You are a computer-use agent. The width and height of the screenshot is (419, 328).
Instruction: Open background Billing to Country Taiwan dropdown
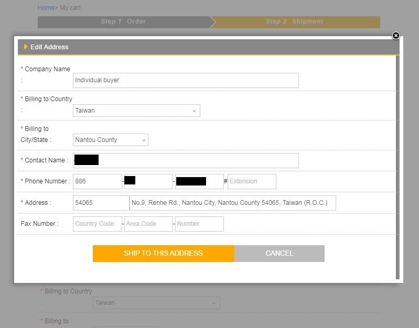point(156,303)
